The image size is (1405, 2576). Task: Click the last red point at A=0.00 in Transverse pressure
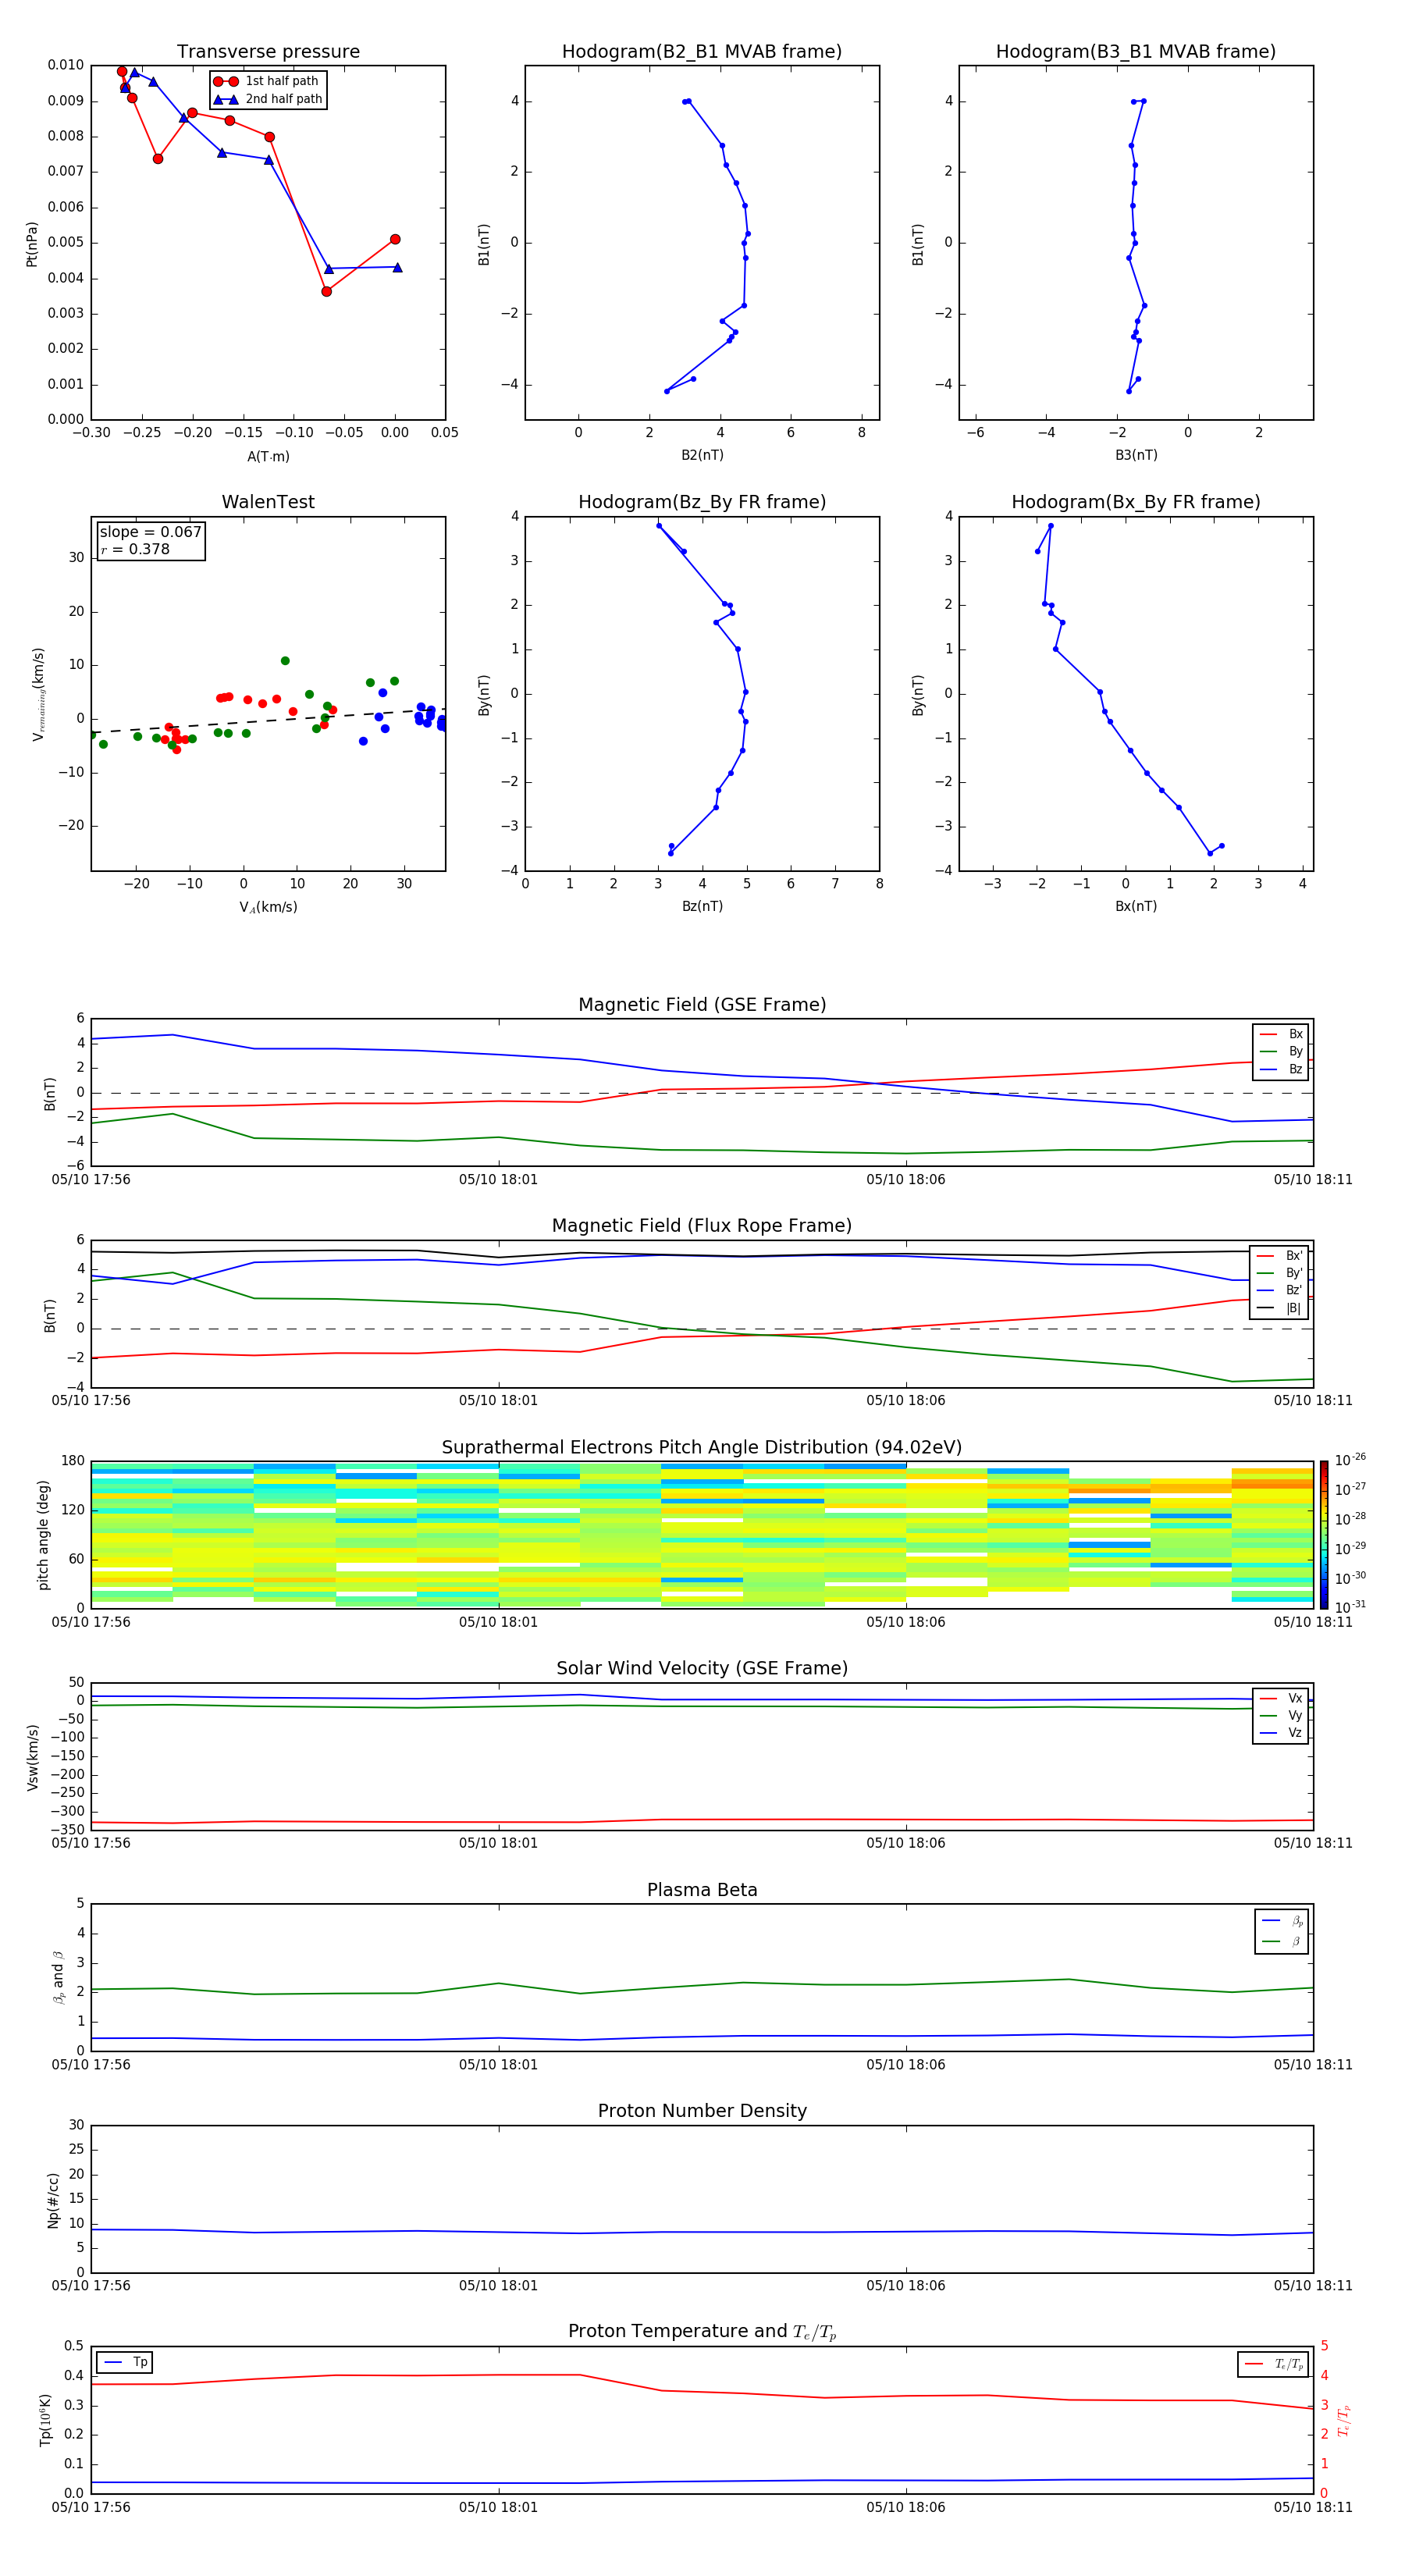[395, 239]
